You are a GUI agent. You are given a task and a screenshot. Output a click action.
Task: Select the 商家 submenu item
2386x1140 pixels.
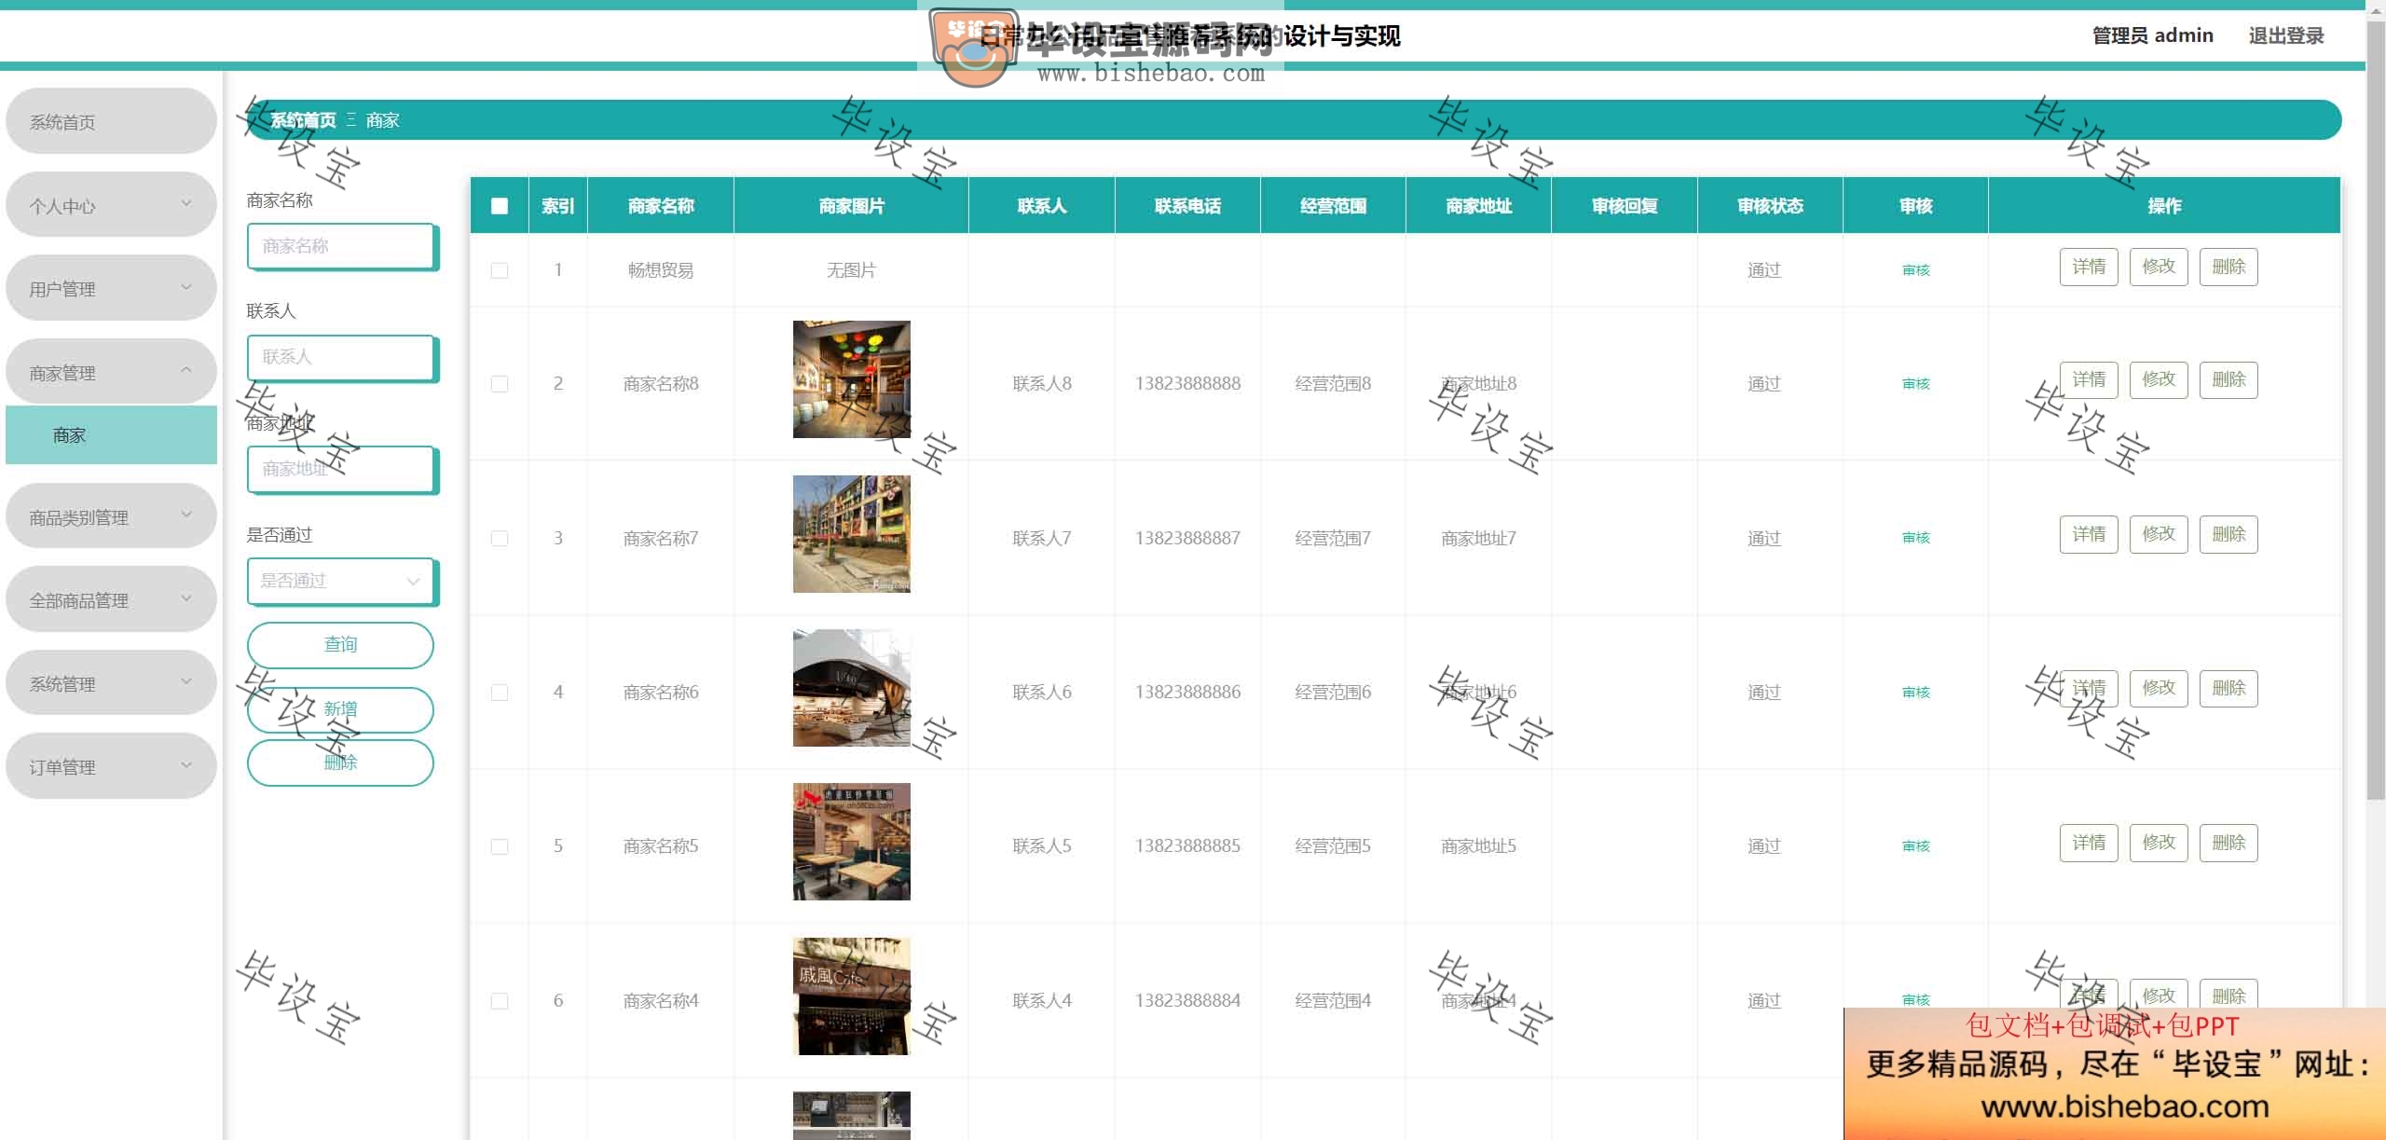[x=111, y=435]
